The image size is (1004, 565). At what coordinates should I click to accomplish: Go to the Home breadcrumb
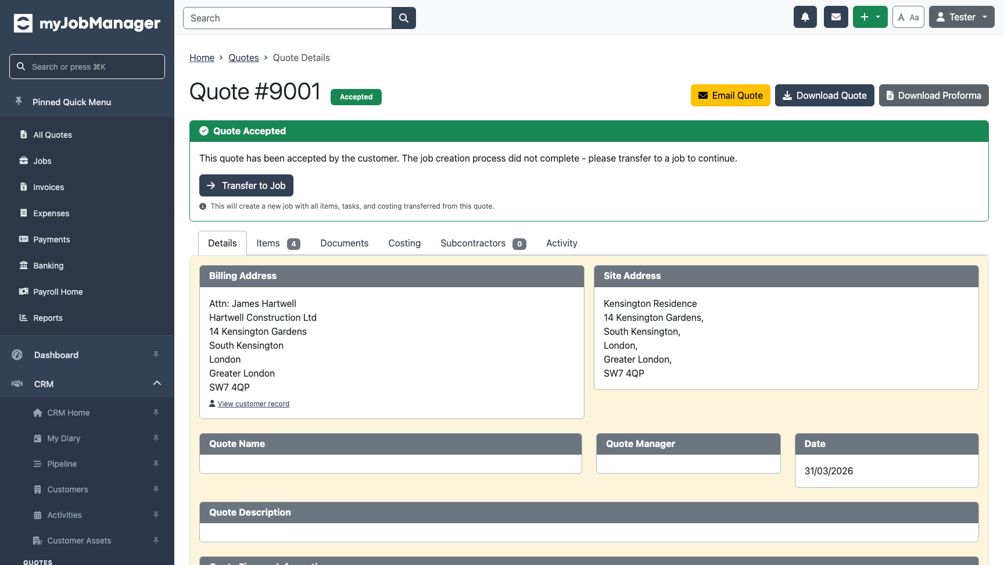202,58
